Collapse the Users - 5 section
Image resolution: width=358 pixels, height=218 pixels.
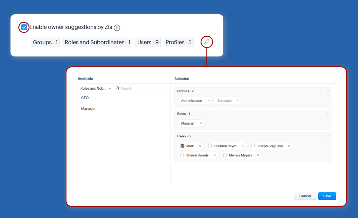pos(328,136)
